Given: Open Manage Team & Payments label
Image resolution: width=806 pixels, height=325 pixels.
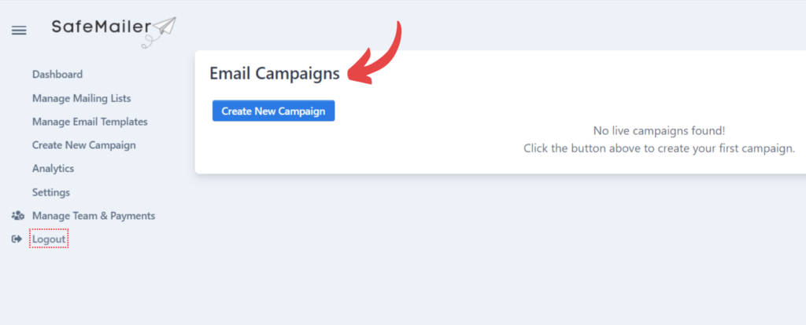Looking at the screenshot, I should click(x=94, y=216).
